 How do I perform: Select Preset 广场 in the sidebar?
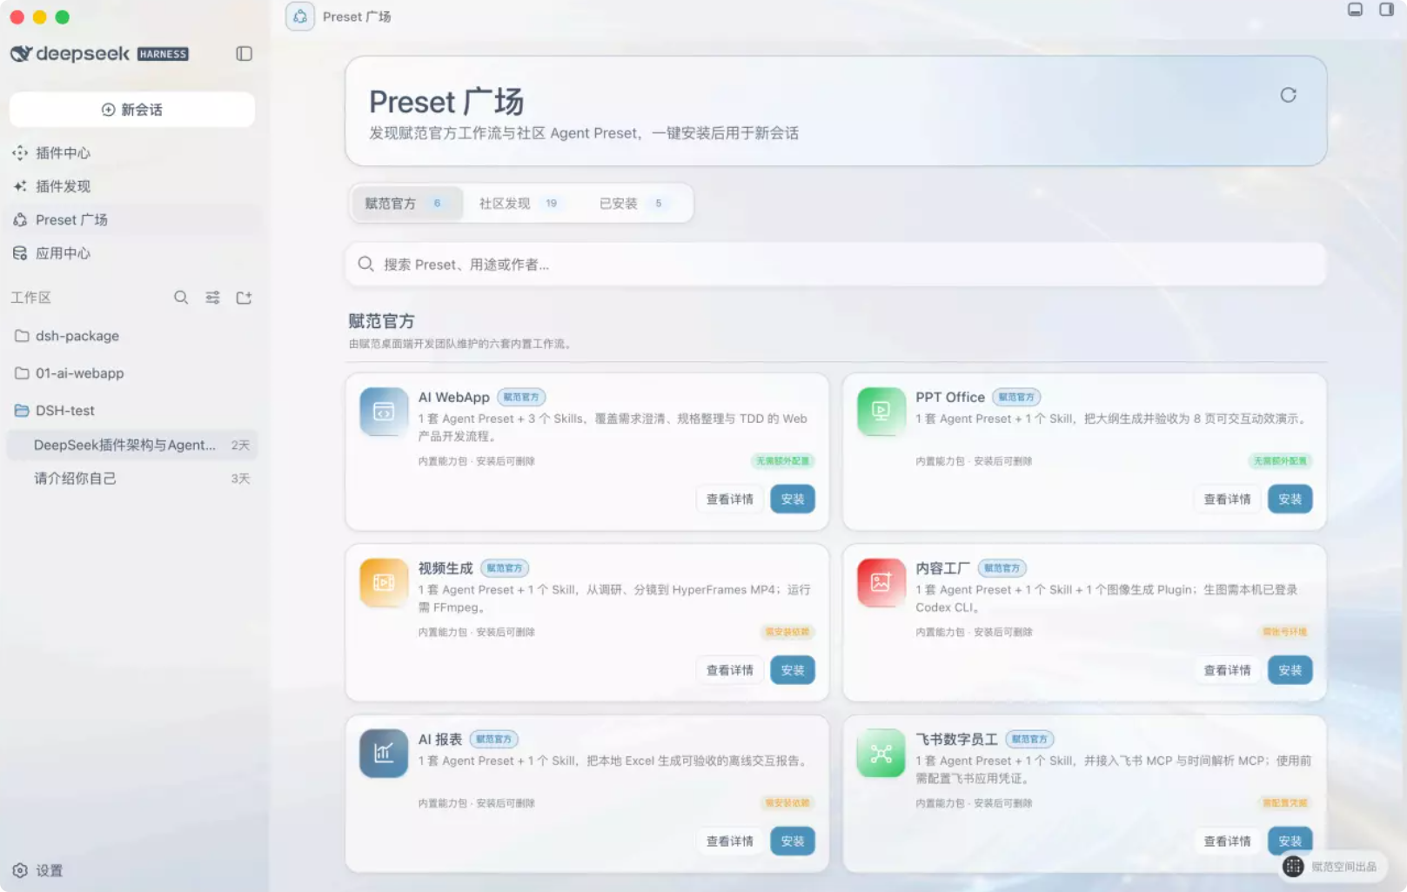(x=132, y=220)
